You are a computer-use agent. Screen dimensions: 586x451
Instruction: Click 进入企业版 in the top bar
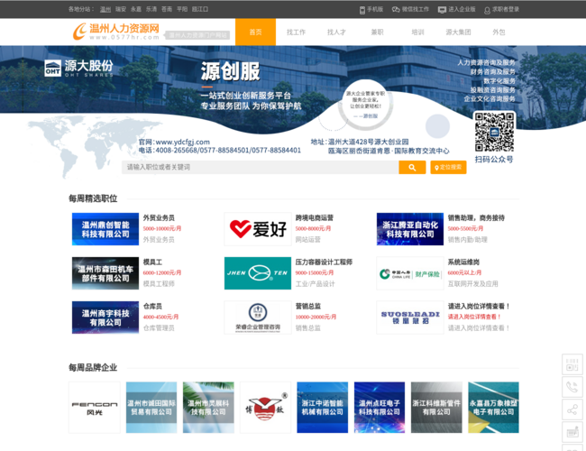click(x=457, y=9)
